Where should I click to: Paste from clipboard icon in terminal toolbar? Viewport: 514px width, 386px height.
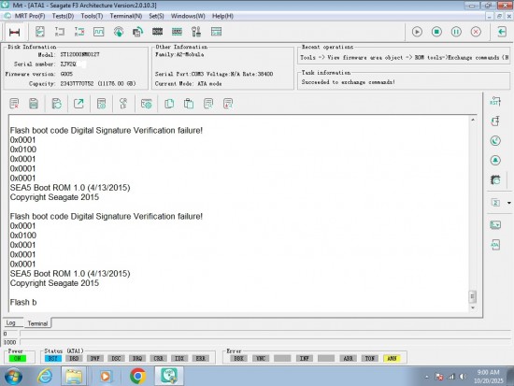pos(189,104)
